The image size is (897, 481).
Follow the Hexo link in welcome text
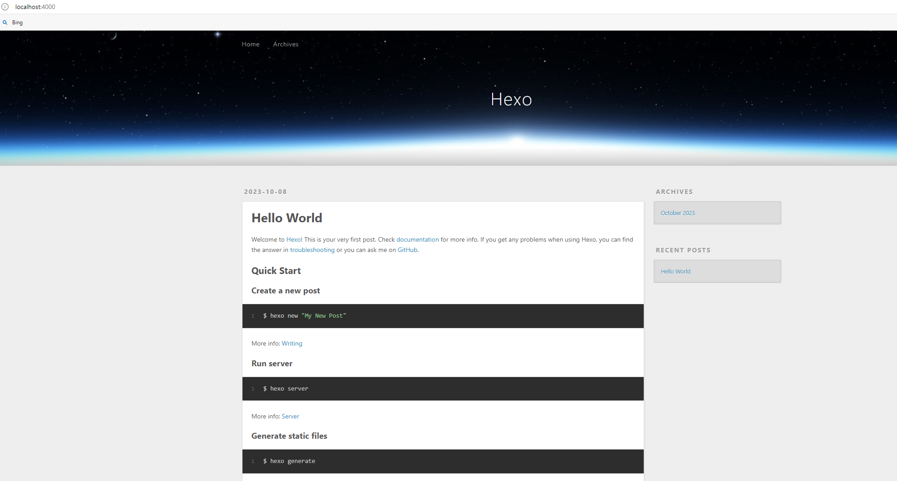coord(293,239)
